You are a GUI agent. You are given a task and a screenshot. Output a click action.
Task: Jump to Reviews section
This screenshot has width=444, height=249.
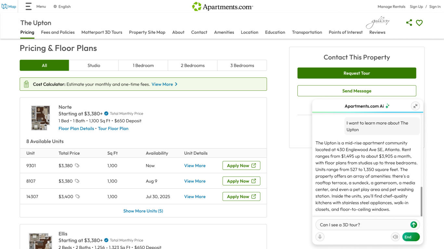point(377,32)
